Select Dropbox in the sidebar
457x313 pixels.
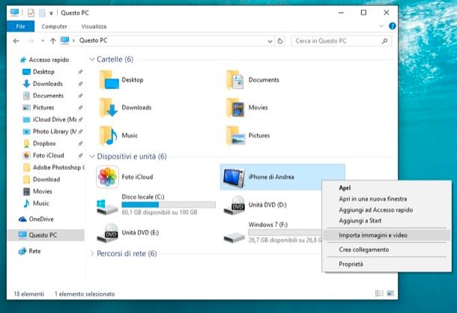pyautogui.click(x=44, y=143)
